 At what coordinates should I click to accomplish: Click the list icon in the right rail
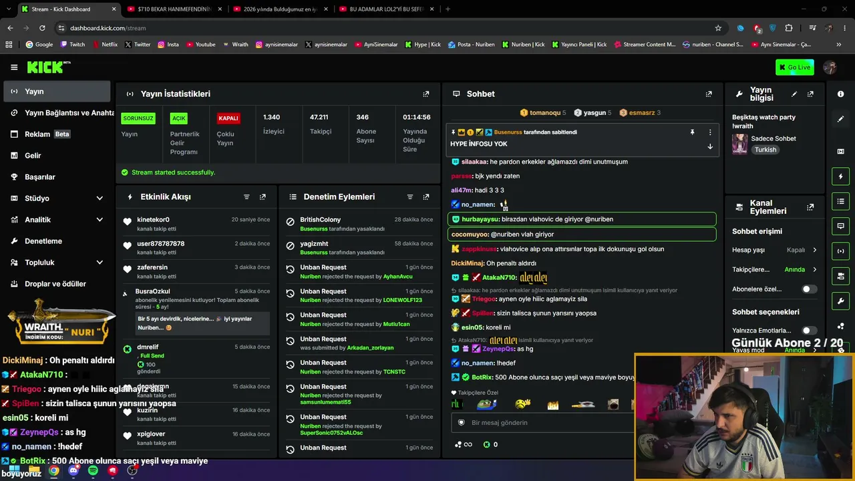coord(841,201)
